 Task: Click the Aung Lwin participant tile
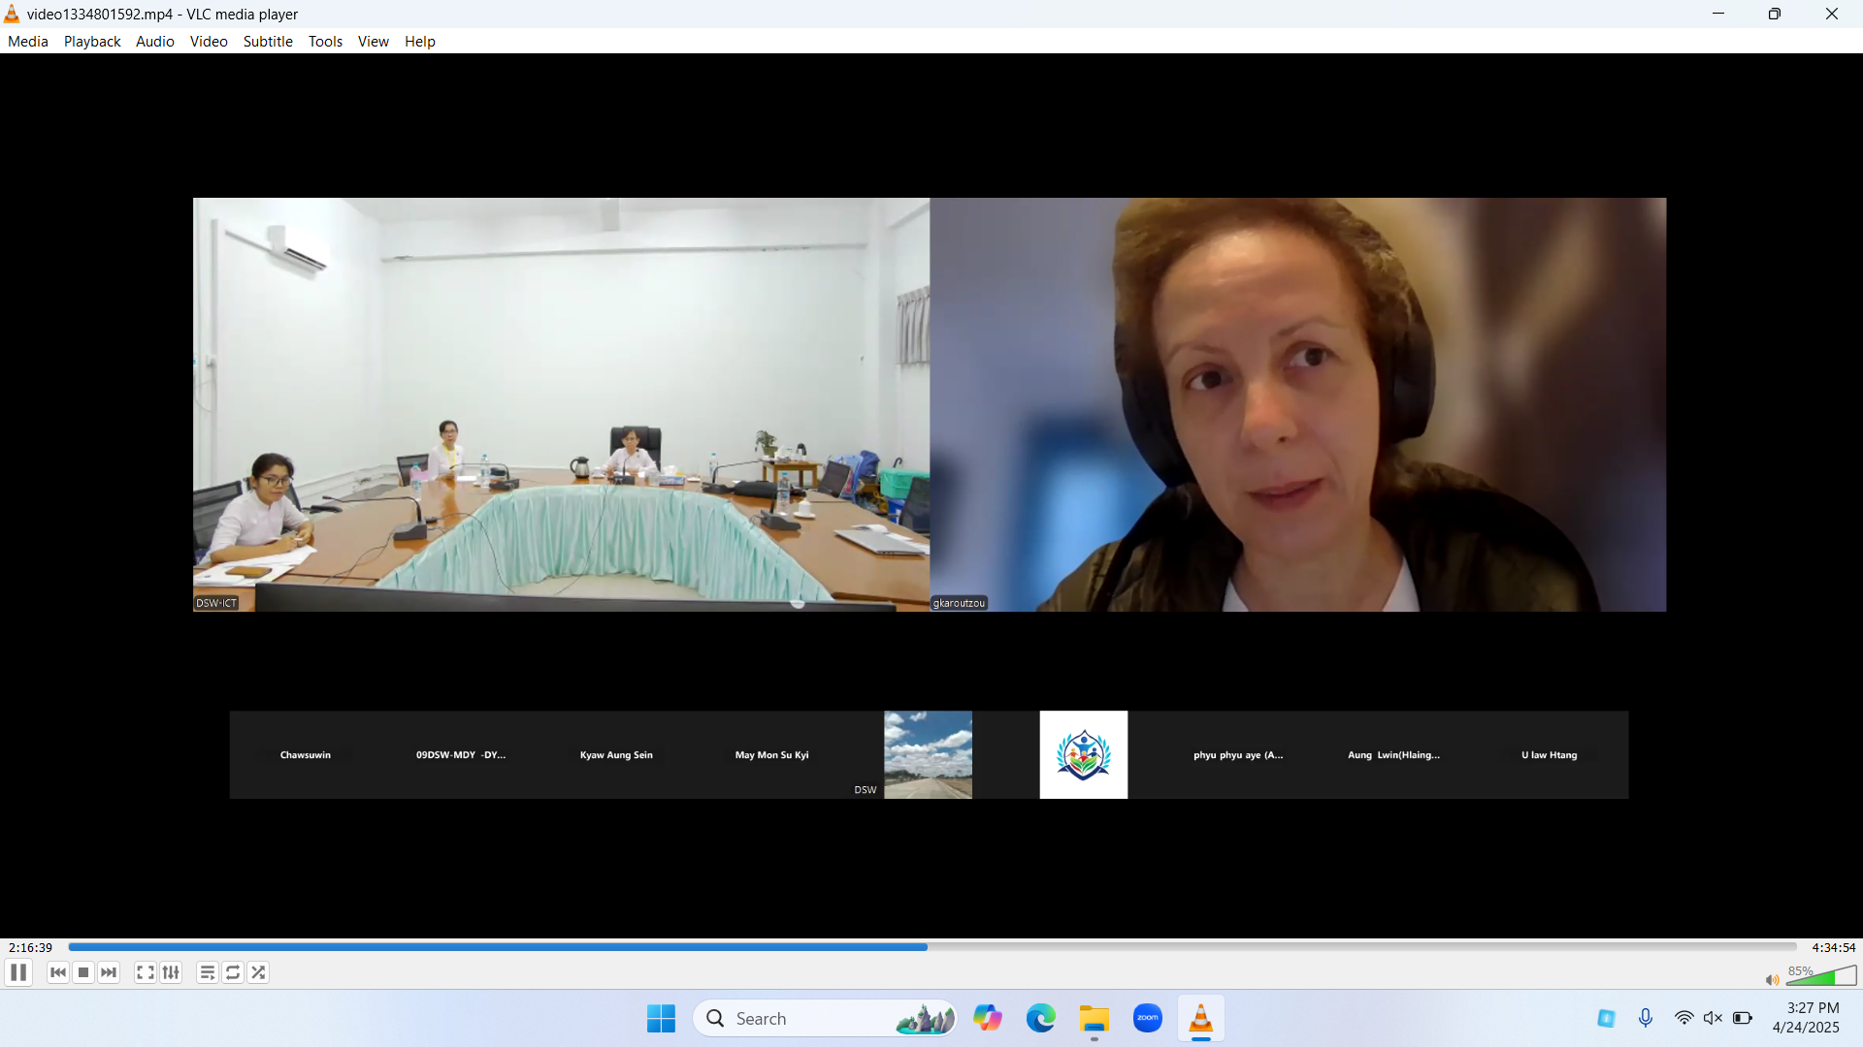(x=1394, y=754)
